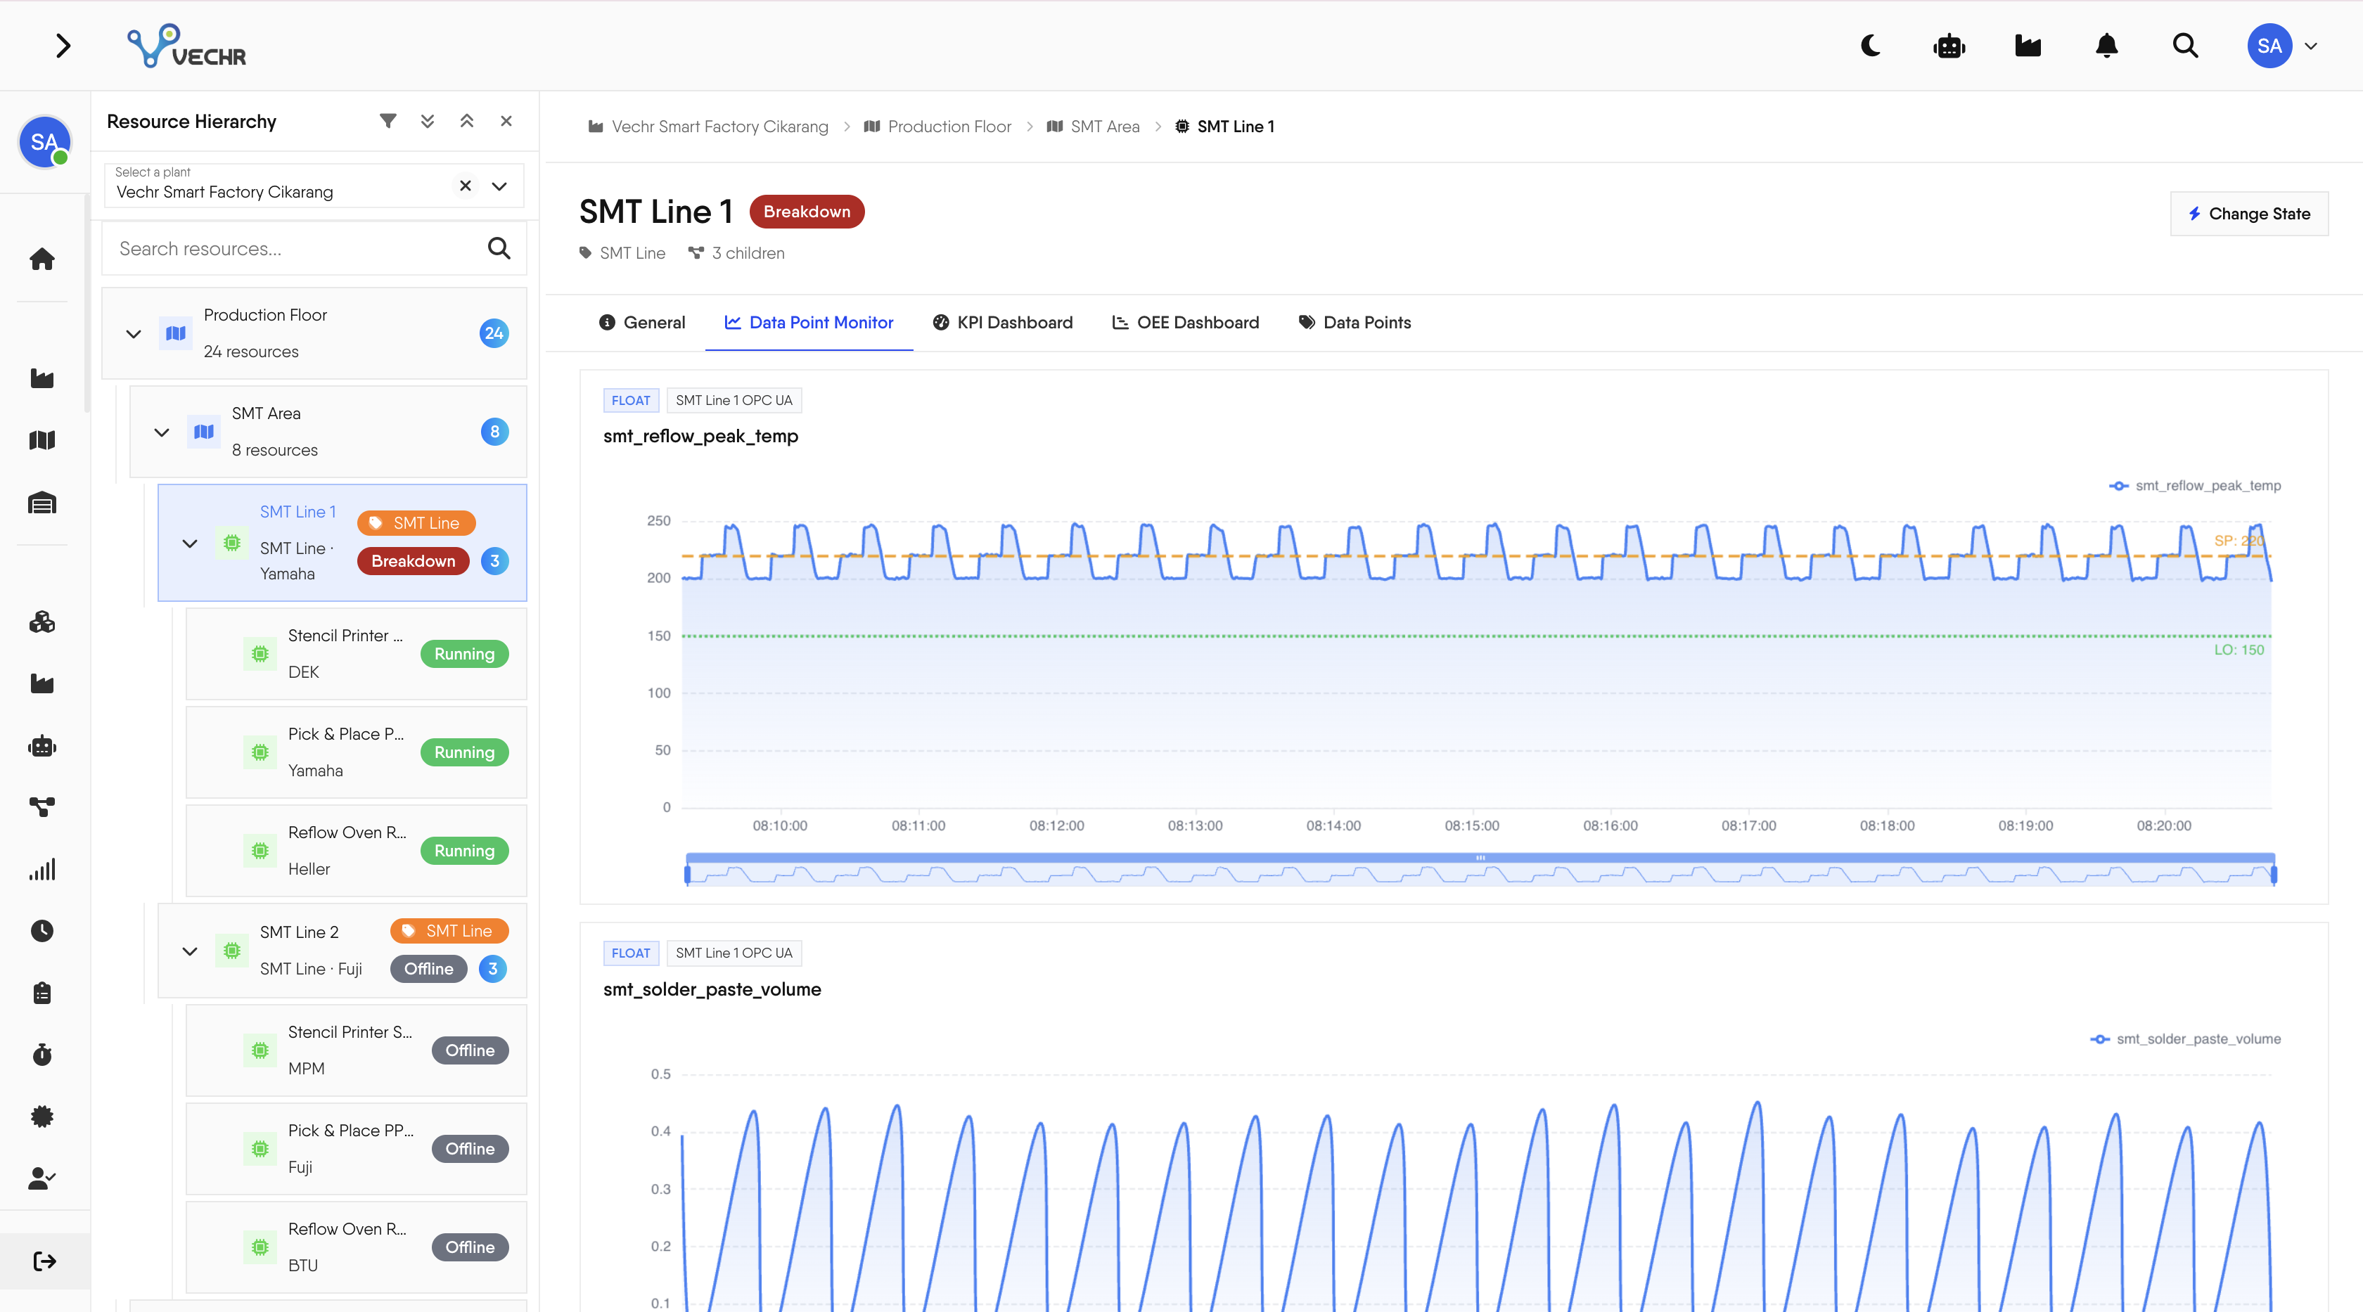The height and width of the screenshot is (1312, 2363).
Task: Collapse the Production Floor tree node
Action: tap(134, 334)
